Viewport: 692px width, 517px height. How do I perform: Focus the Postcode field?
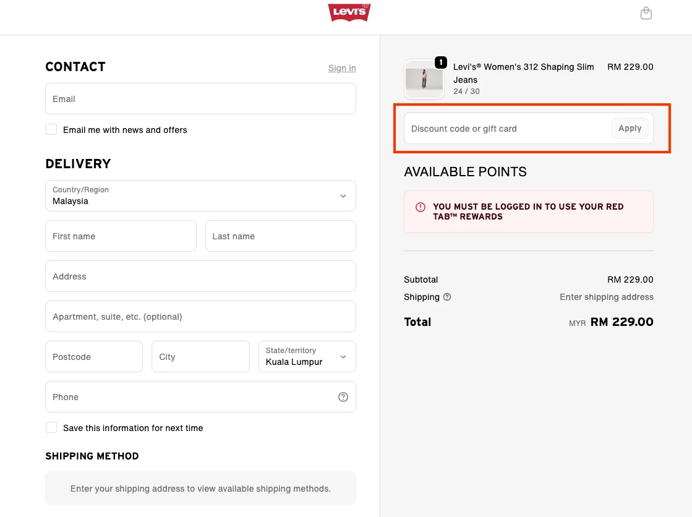coord(94,356)
